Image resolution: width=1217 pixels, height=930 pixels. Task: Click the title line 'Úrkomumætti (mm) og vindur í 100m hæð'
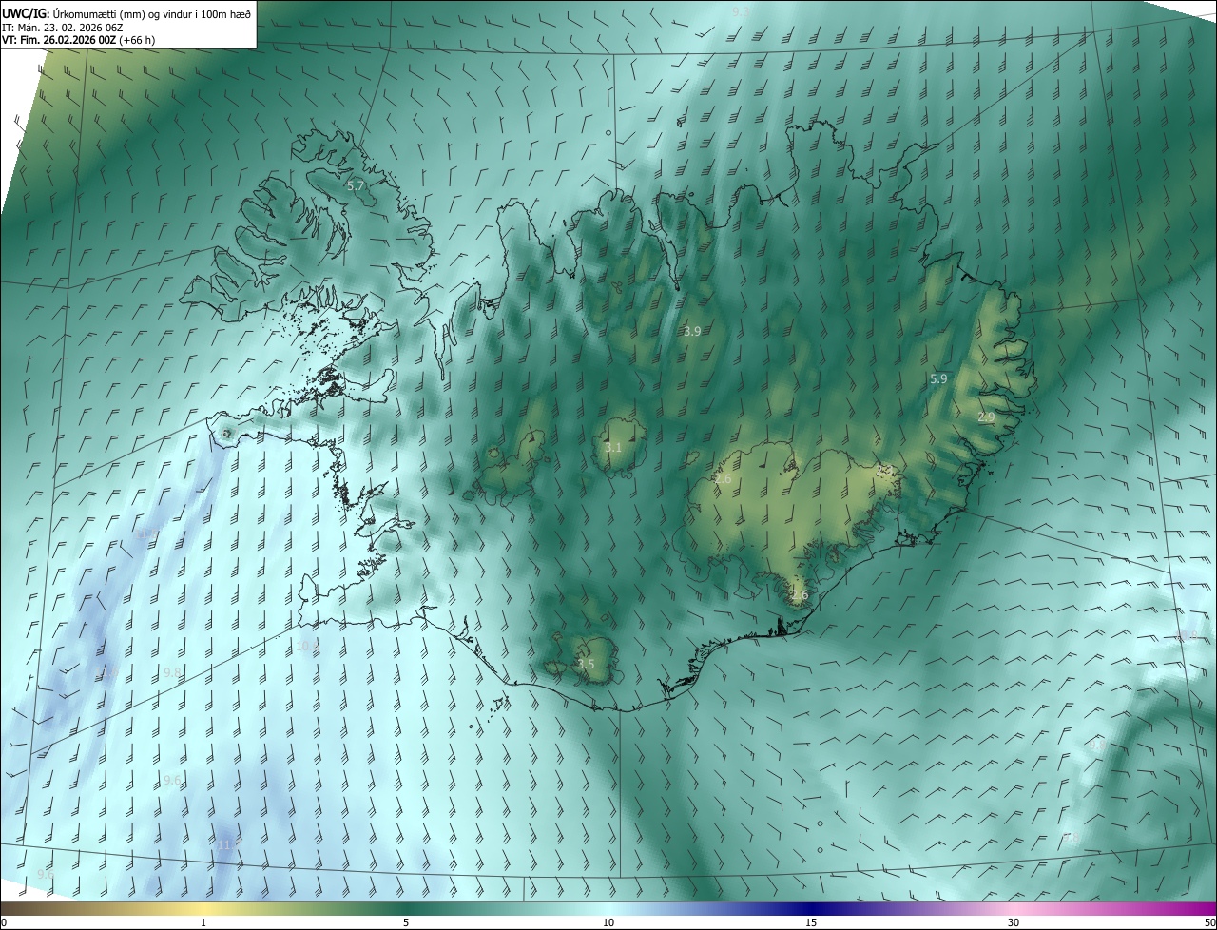[x=152, y=12]
